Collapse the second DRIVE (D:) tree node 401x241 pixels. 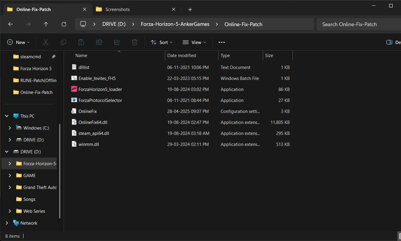[7, 152]
